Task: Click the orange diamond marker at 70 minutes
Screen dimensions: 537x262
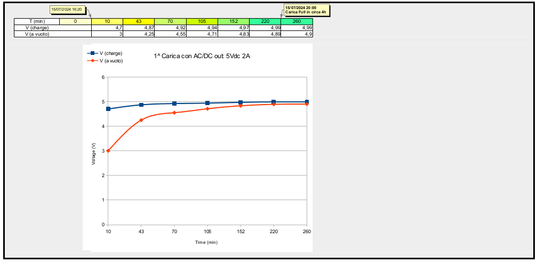Action: pyautogui.click(x=174, y=113)
